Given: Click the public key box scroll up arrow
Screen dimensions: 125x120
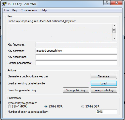Looking at the screenshot, I should click(114, 26).
